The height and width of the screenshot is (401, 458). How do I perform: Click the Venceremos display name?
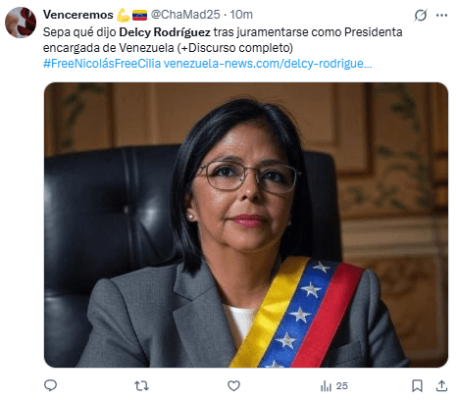[78, 15]
